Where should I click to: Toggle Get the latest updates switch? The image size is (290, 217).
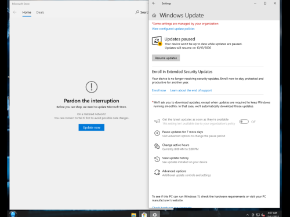(x=244, y=122)
